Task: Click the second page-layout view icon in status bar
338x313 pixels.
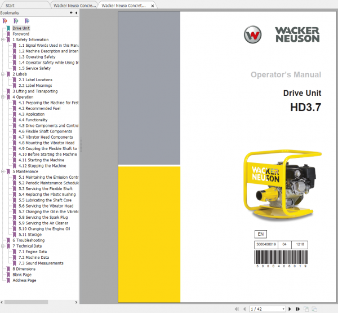Action: pyautogui.click(x=314, y=309)
